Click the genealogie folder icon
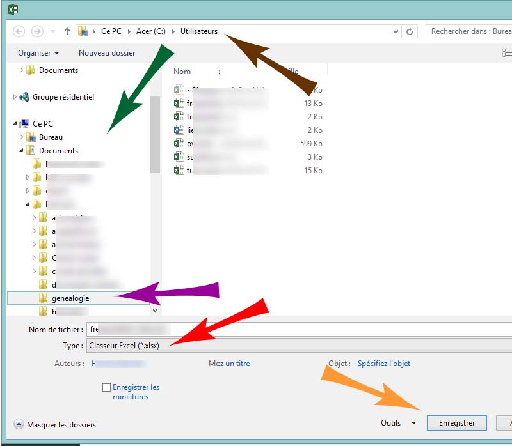 [x=43, y=298]
